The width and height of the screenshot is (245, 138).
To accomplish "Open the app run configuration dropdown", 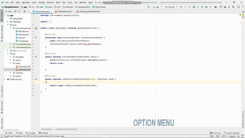I will [157, 7].
